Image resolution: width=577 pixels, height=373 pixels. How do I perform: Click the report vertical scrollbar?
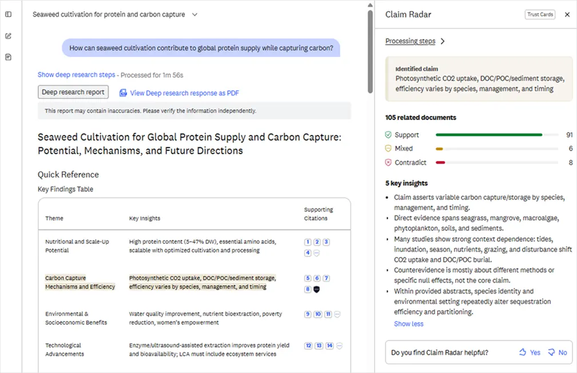(370, 51)
